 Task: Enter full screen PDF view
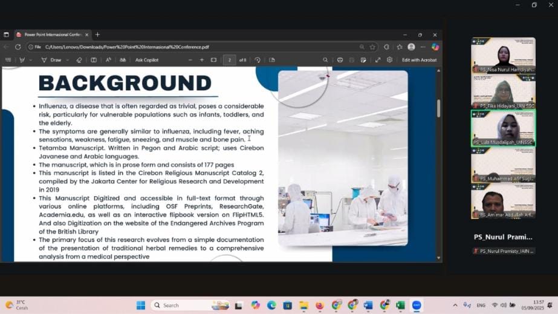378,60
